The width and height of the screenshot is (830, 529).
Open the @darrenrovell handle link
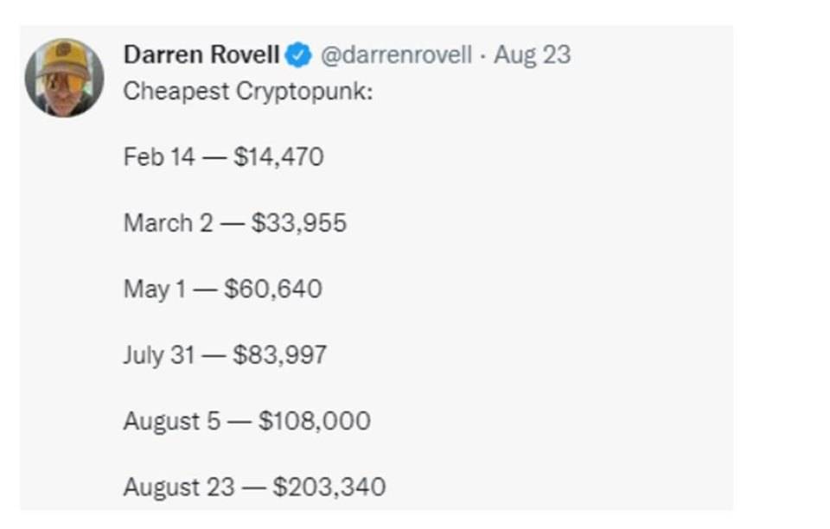tap(396, 55)
